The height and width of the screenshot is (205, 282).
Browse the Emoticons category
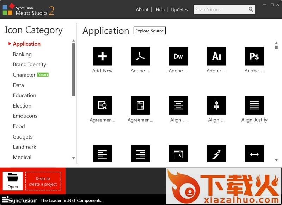[x=25, y=116]
